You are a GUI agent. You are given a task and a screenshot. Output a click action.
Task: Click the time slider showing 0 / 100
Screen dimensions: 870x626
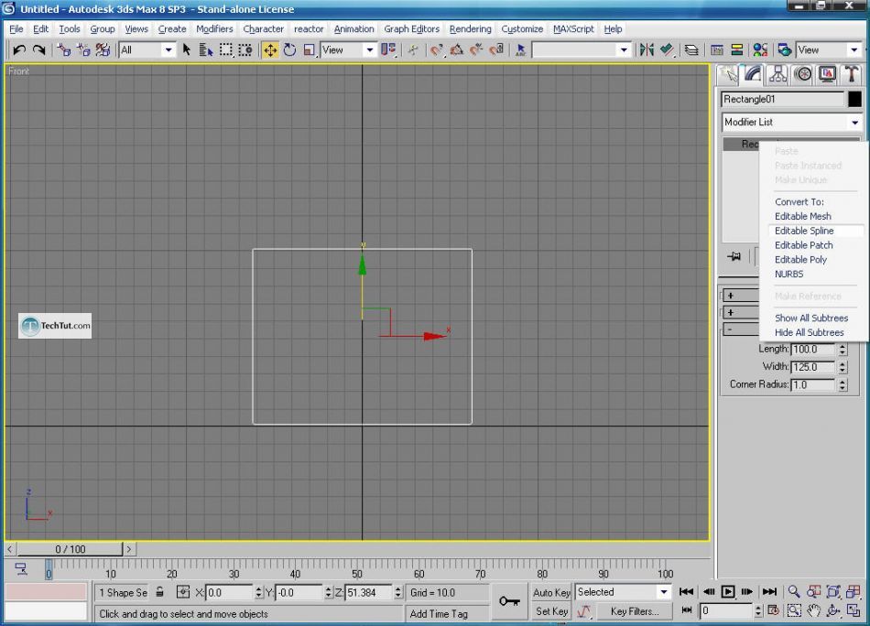click(x=70, y=549)
